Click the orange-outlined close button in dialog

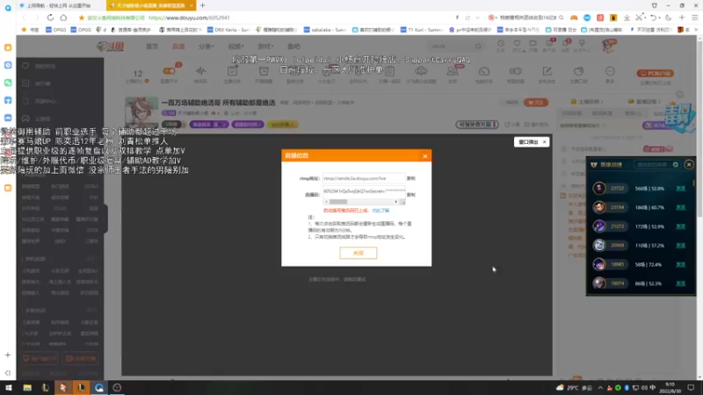(x=359, y=253)
